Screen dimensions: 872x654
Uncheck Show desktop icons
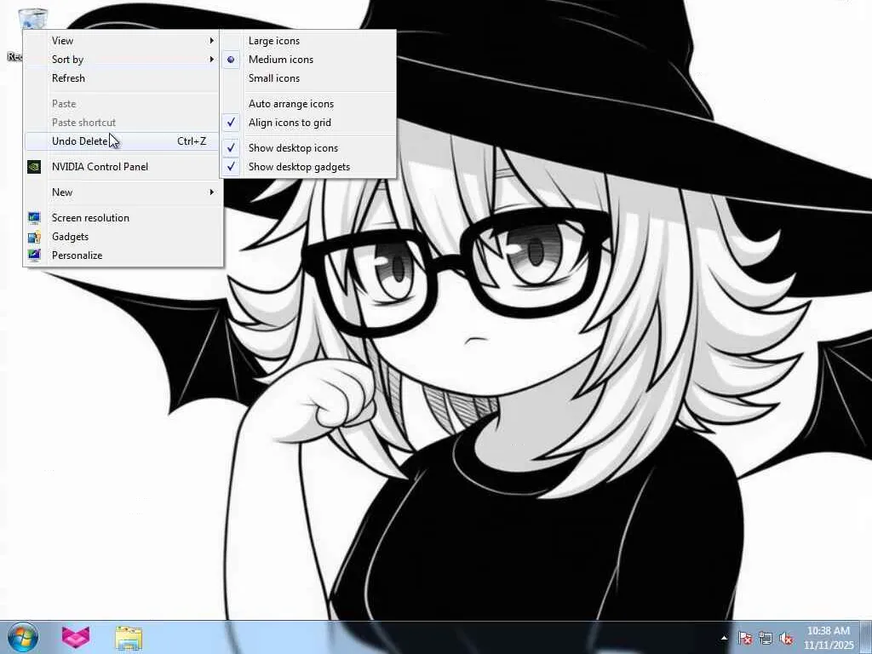308,148
